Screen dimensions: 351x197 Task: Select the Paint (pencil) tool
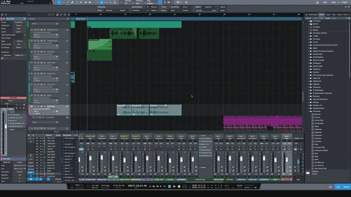tap(68, 2)
